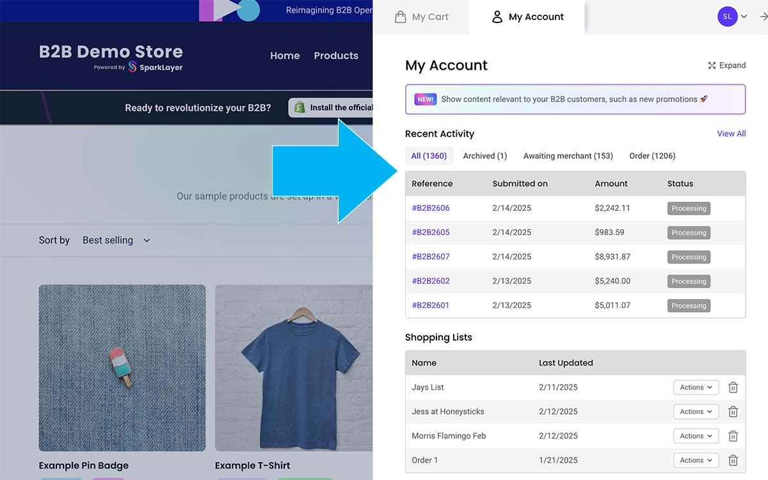Open Actions dropdown for Order 1

point(696,460)
